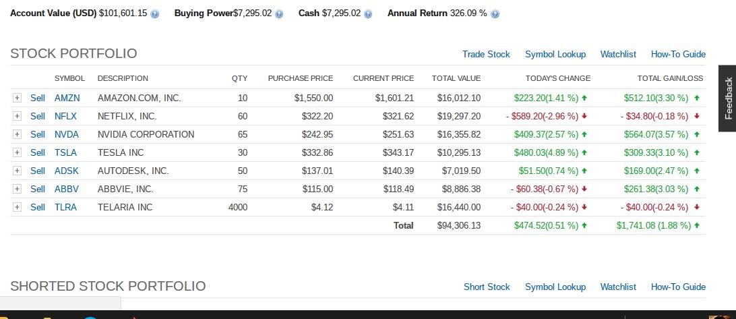736x319 pixels.
Task: Open Symbol Lookup in Stock Portfolio section
Action: [555, 54]
